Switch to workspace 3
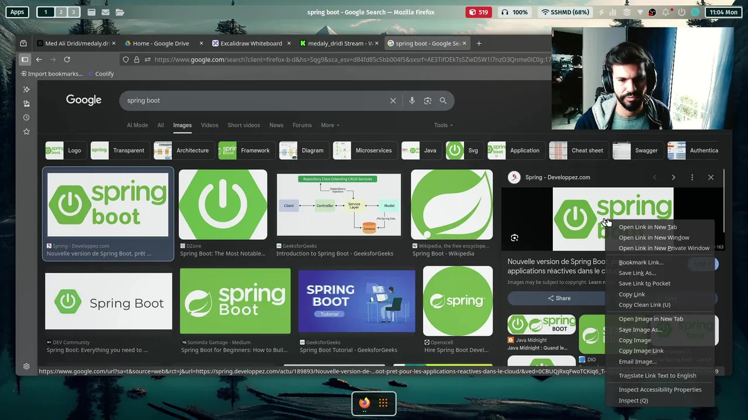The width and height of the screenshot is (748, 420). point(73,12)
